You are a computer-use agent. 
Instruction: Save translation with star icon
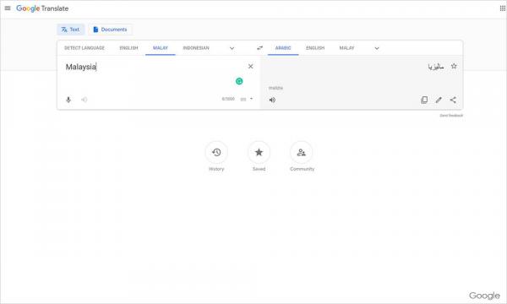point(454,66)
